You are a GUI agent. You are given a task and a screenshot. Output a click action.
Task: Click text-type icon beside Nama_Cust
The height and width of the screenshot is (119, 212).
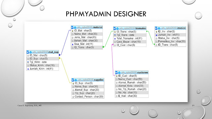(117, 79)
